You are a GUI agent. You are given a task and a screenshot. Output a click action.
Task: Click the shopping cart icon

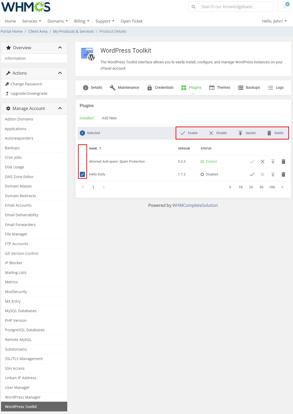click(284, 7)
